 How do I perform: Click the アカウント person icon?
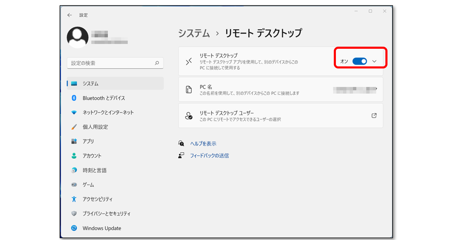tap(74, 156)
